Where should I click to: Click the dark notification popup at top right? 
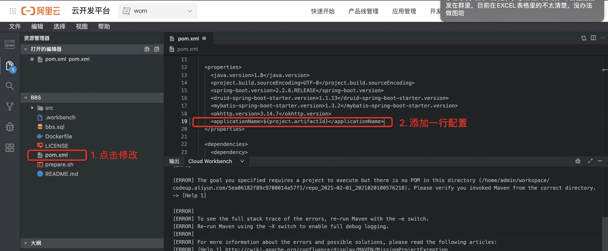(522, 10)
